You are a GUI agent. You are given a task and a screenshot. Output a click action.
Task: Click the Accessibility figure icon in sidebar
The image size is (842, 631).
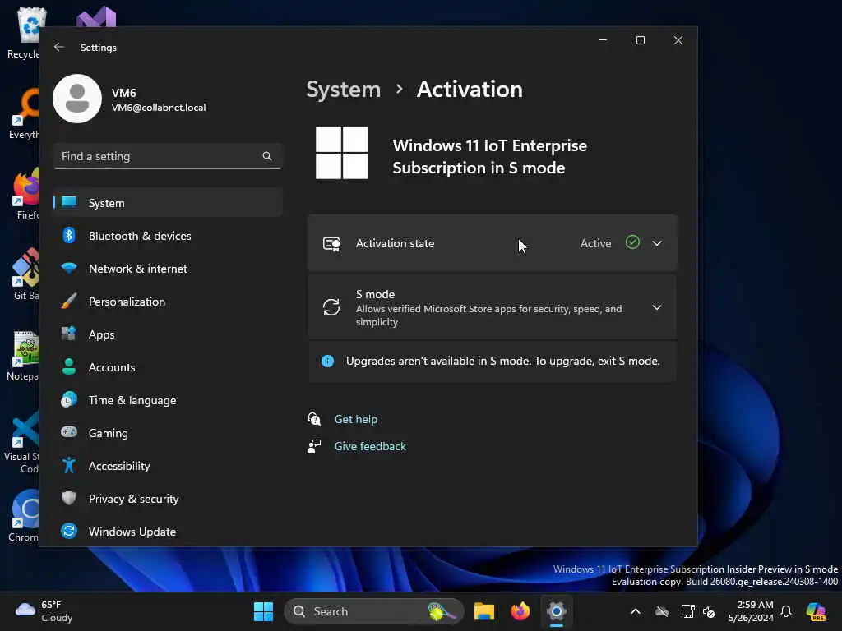click(x=69, y=465)
